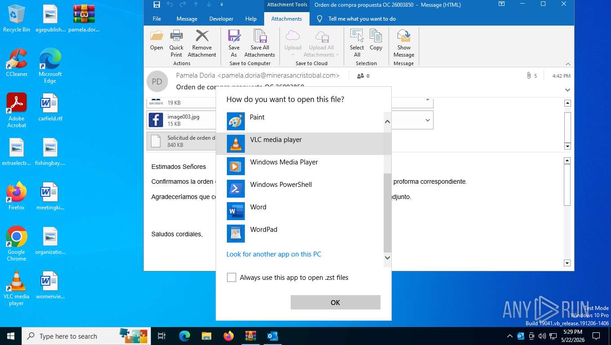
Task: Select the Attachments tab
Action: click(287, 19)
